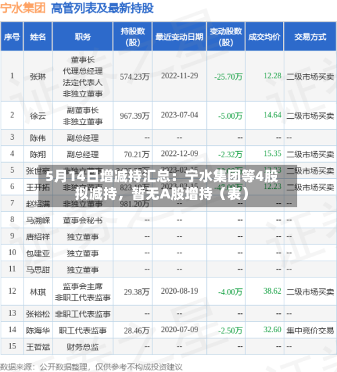The height and width of the screenshot is (372, 337).
Task: Click the name 唐绍祥 in row 9
Action: tap(38, 237)
